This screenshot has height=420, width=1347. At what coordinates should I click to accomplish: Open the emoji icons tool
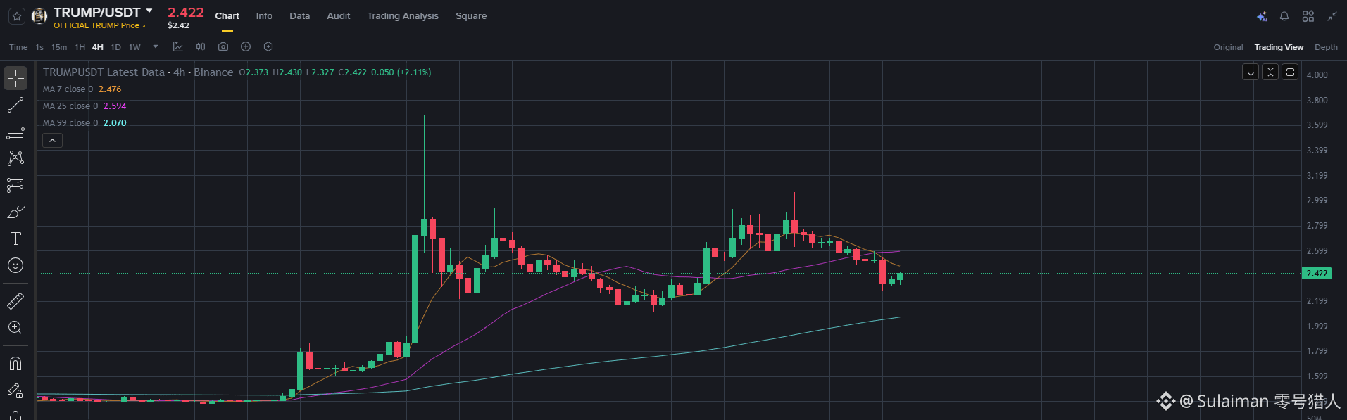(x=15, y=265)
